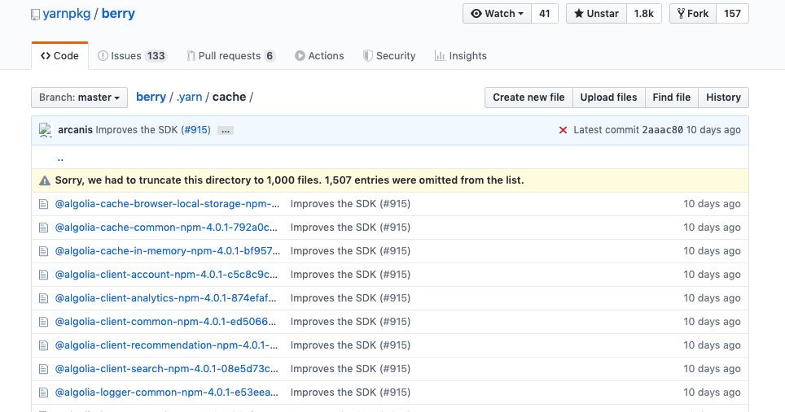Open the berry repository title link
785x412 pixels.
coord(118,14)
